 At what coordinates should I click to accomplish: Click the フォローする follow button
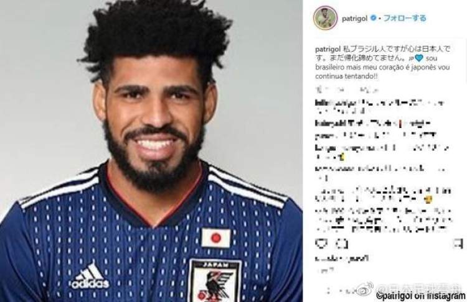pos(405,18)
